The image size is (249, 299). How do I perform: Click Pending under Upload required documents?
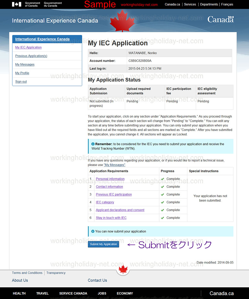132,101
